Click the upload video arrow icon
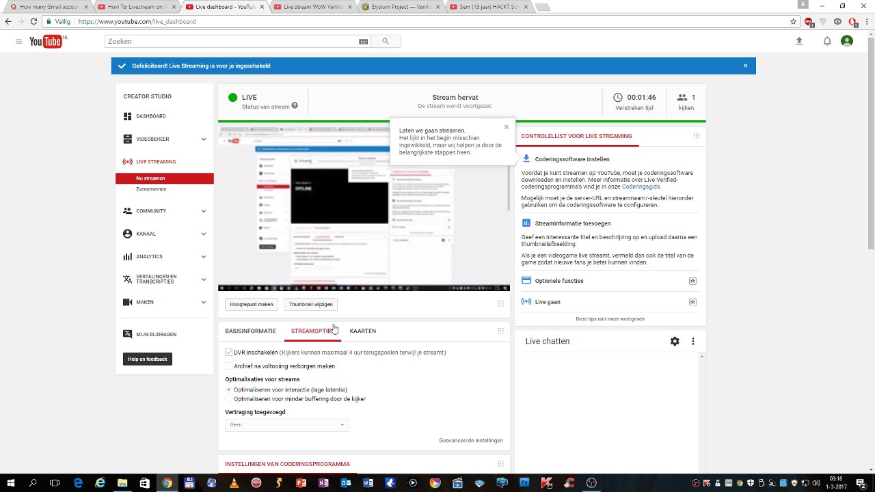 799,42
